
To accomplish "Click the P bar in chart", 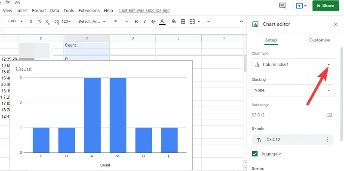I will 41,140.
